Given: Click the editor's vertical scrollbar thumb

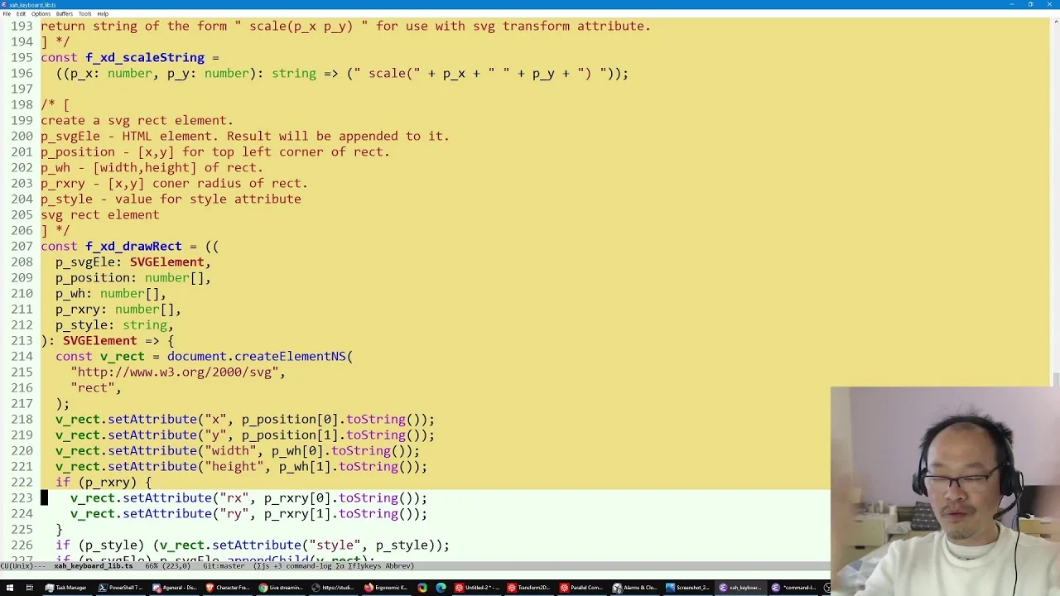Looking at the screenshot, I should (x=1055, y=381).
